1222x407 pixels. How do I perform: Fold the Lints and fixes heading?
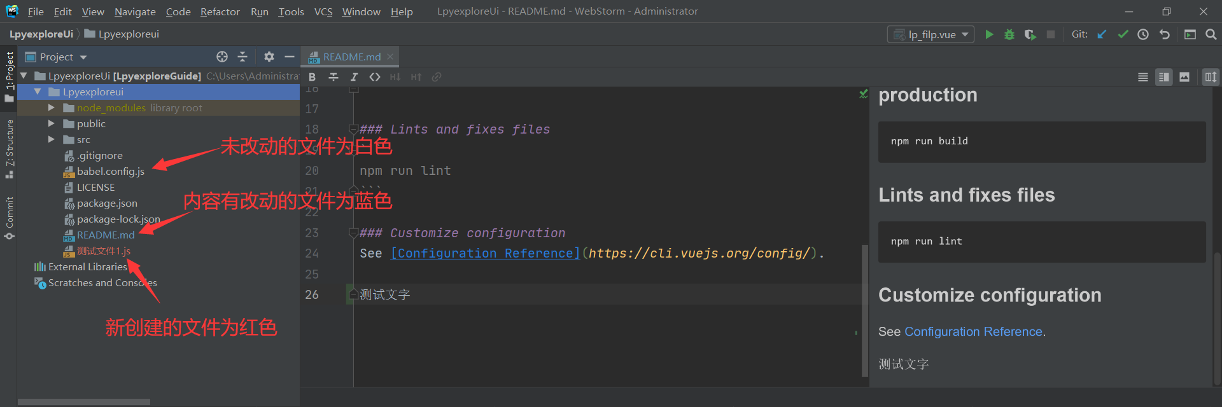[354, 129]
